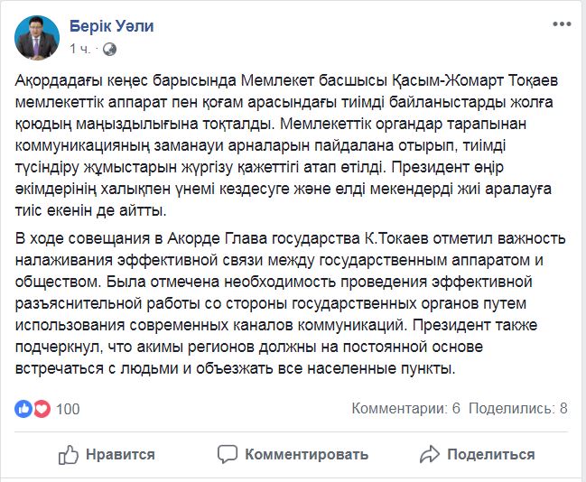Open the Поделились: 8 shares list
The image size is (586, 482).
pos(518,408)
